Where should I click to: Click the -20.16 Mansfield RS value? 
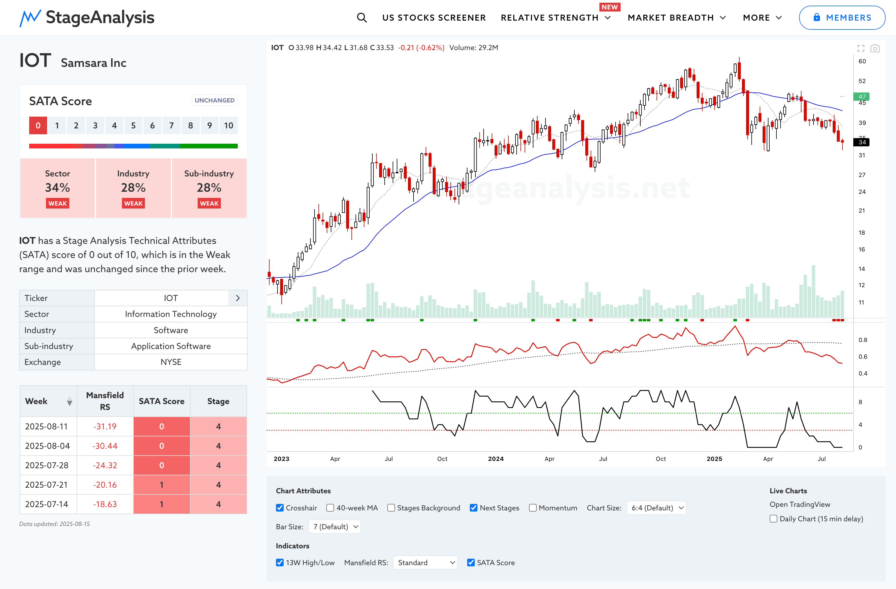(x=105, y=485)
